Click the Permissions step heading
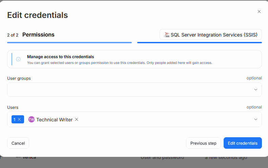 (x=38, y=34)
